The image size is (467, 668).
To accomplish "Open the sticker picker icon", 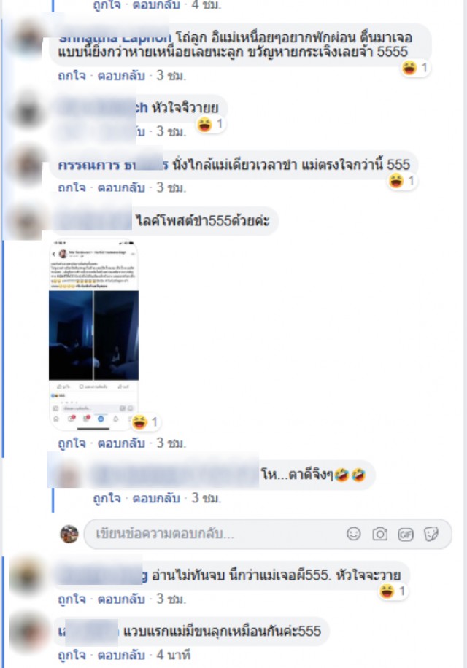I will tap(431, 534).
